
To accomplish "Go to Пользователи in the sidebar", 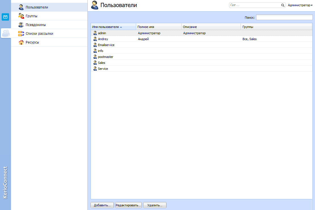I will (37, 7).
